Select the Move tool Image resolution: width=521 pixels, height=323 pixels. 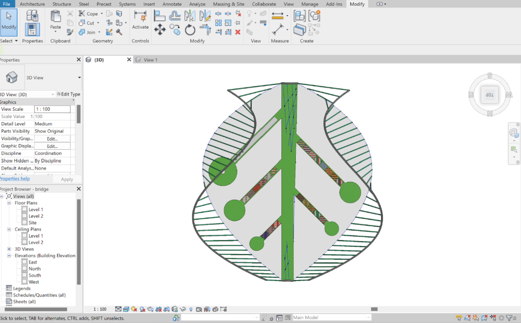[x=160, y=30]
